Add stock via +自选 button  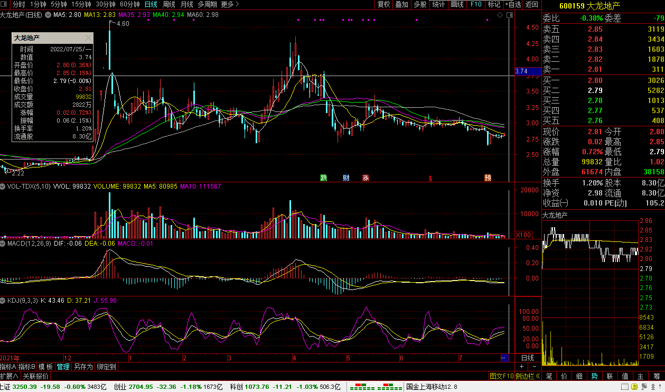pos(513,4)
